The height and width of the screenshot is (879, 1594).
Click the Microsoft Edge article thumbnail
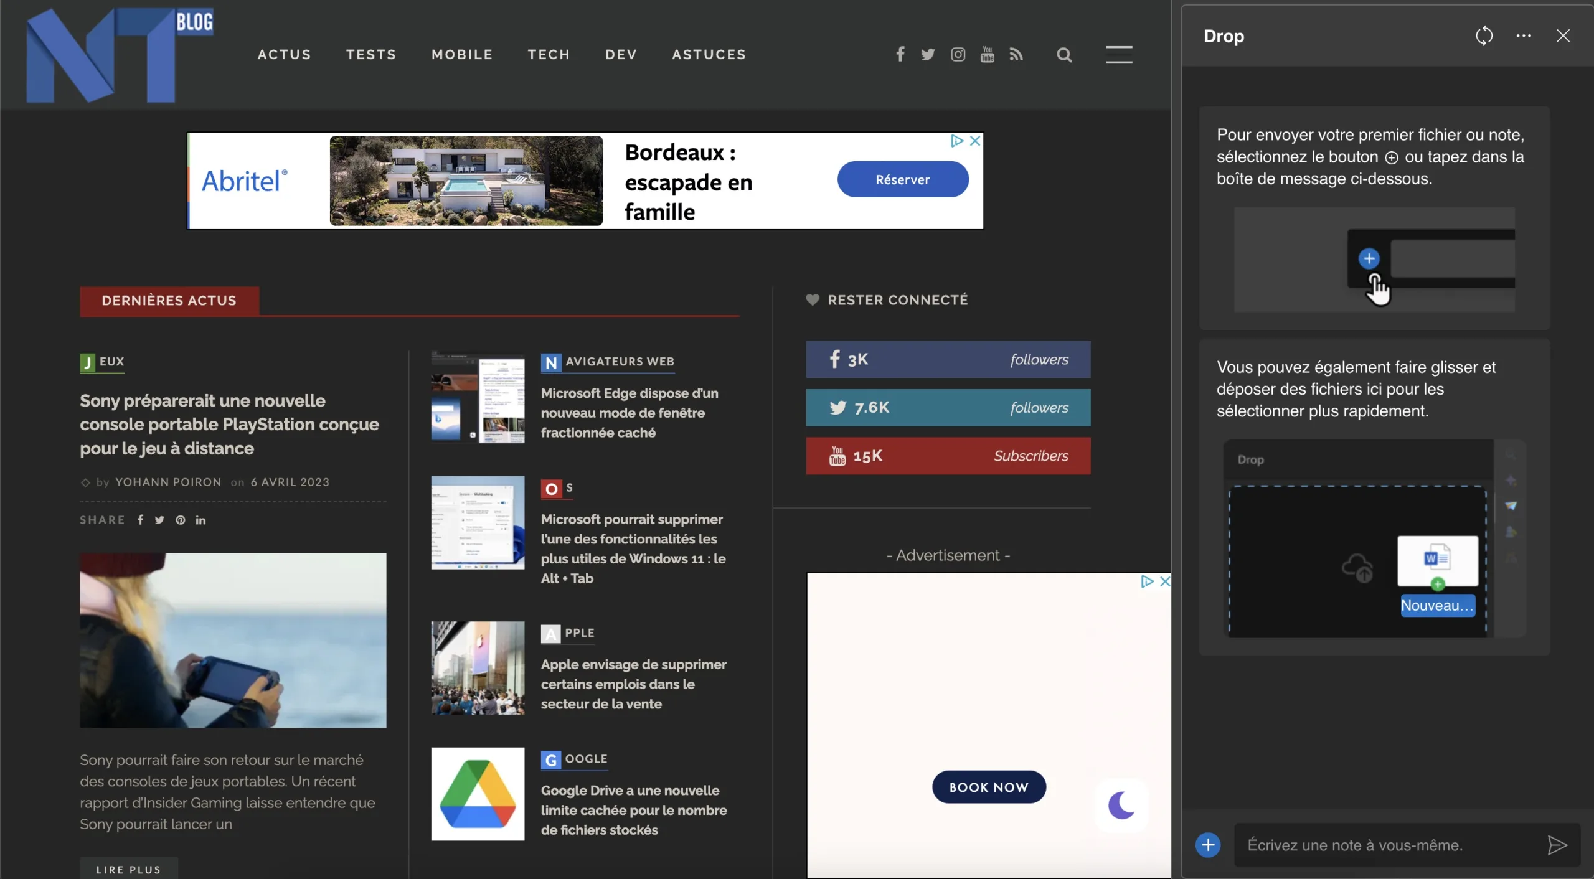tap(478, 397)
